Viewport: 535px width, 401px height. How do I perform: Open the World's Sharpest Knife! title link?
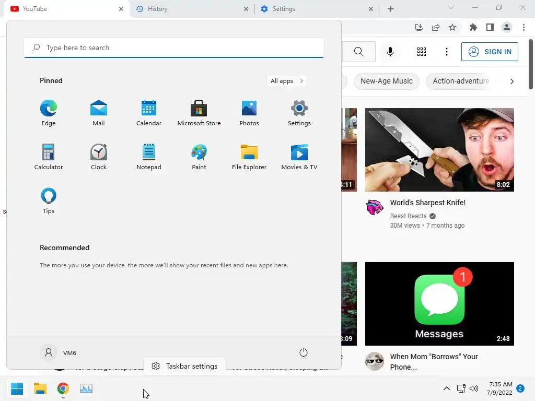point(427,203)
